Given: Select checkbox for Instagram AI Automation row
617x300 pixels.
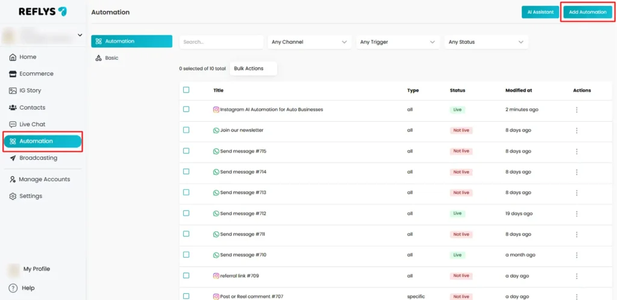Looking at the screenshot, I should pos(186,109).
